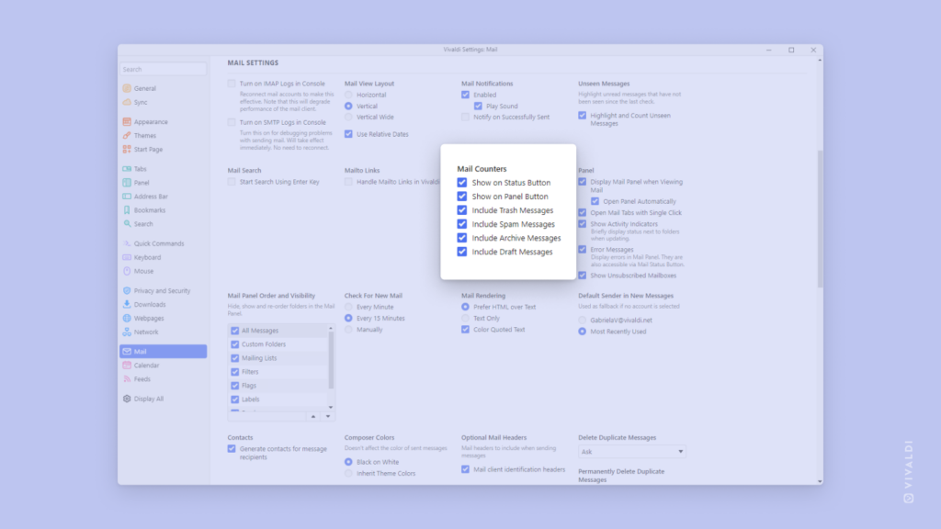Uncheck Include Draft Messages
The width and height of the screenshot is (941, 529).
point(461,252)
